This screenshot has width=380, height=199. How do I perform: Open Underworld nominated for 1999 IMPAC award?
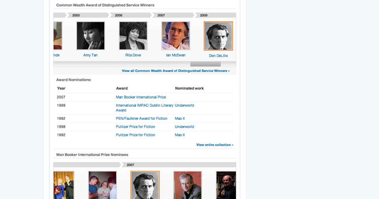pos(184,105)
